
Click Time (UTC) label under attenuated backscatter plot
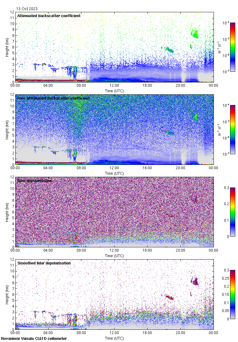[114, 91]
